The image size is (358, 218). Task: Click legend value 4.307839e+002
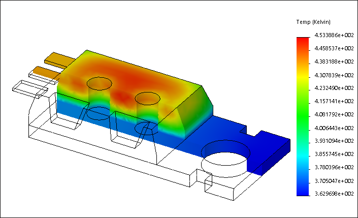point(334,75)
